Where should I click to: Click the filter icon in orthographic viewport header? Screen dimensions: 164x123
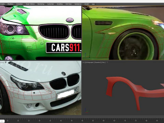pyautogui.click(x=107, y=63)
